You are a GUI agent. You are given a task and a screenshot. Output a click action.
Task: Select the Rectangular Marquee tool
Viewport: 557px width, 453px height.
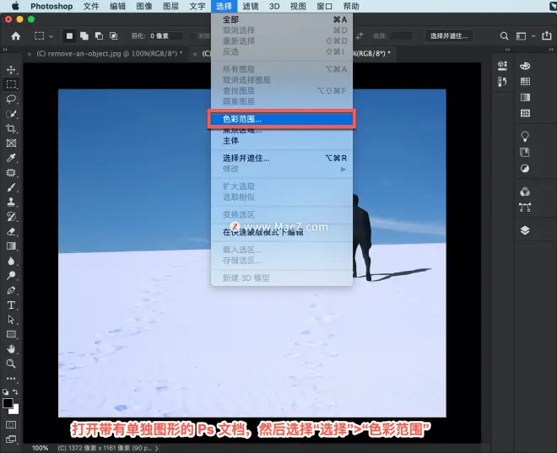[x=11, y=84]
